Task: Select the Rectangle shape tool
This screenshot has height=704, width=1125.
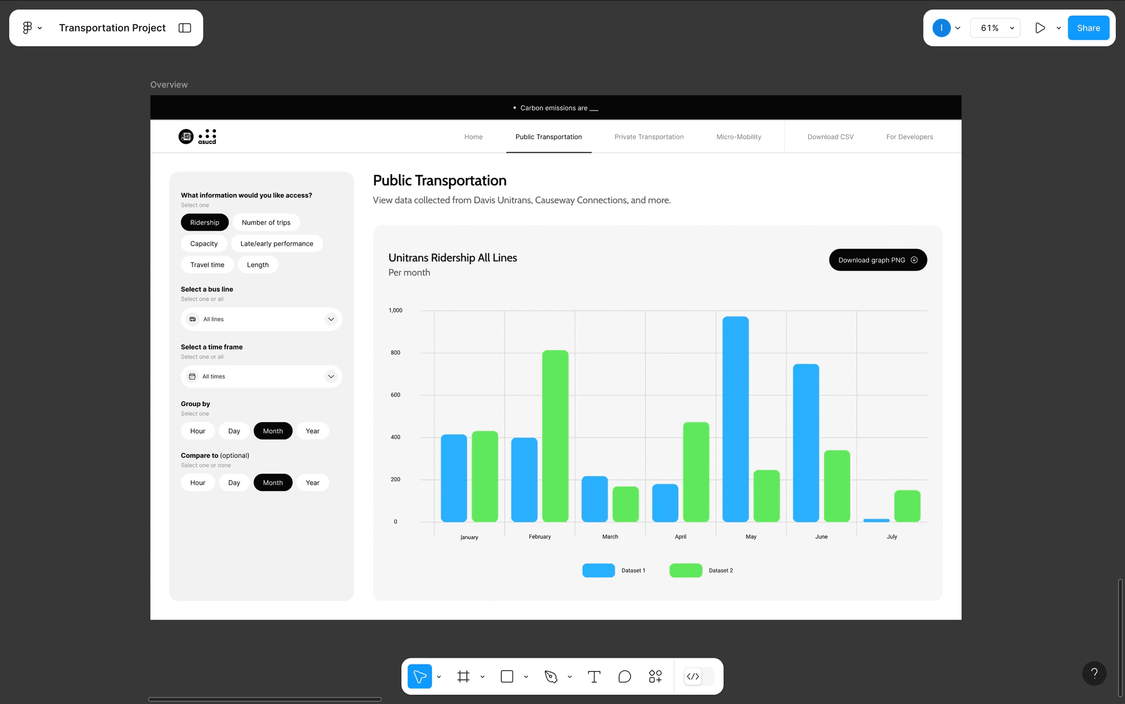Action: point(507,676)
